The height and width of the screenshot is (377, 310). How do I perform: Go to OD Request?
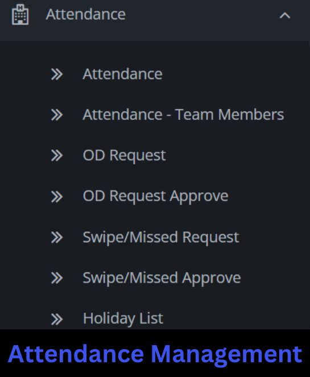coord(124,156)
